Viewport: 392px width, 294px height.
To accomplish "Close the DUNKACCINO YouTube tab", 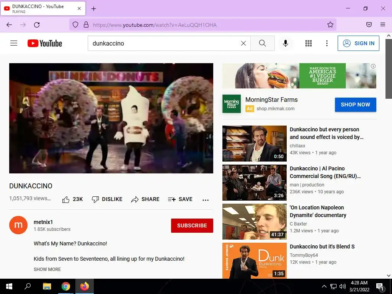I will (79, 8).
